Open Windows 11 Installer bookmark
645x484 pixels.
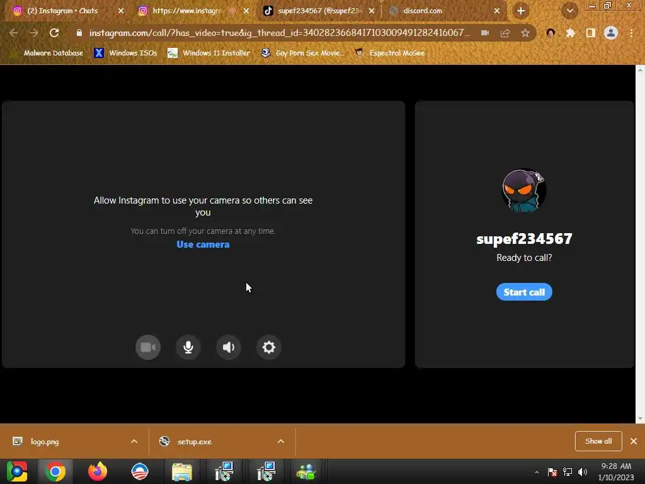pyautogui.click(x=209, y=53)
